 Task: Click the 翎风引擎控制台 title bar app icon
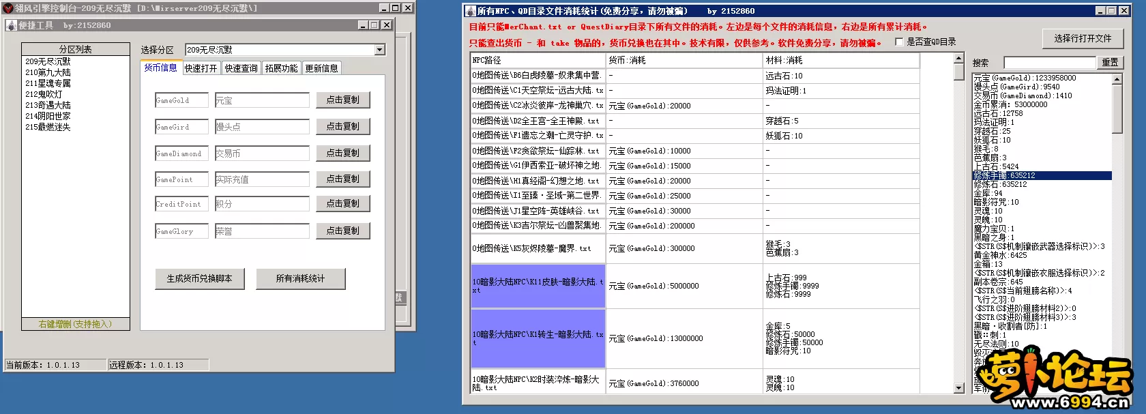click(x=9, y=8)
